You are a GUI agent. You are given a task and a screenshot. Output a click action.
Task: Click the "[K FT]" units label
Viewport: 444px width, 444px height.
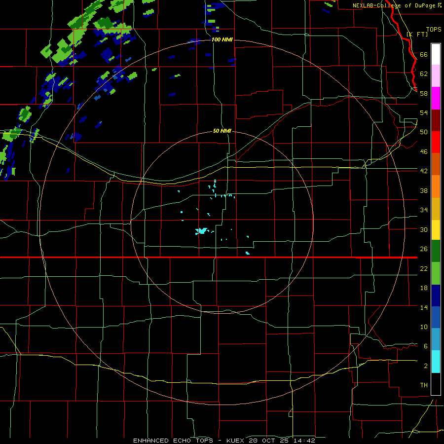[417, 34]
